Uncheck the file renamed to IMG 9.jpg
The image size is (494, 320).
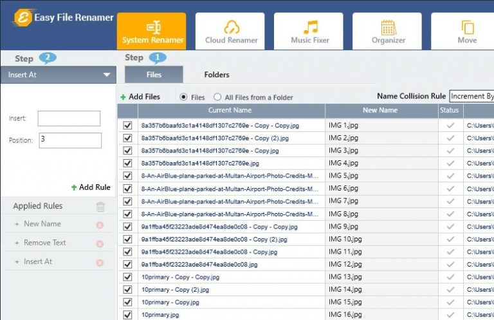[127, 227]
